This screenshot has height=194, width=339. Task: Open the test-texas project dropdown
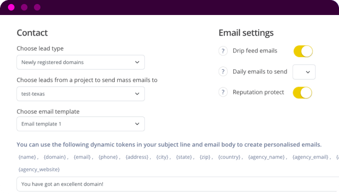(x=81, y=94)
